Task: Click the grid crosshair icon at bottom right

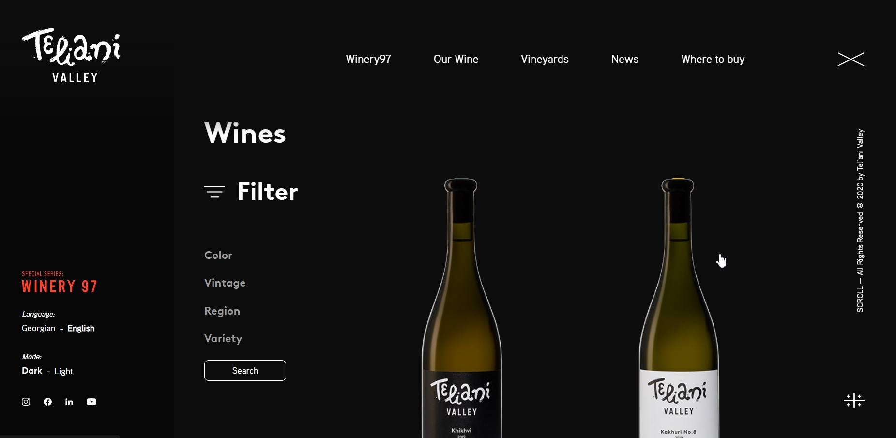Action: click(x=854, y=400)
